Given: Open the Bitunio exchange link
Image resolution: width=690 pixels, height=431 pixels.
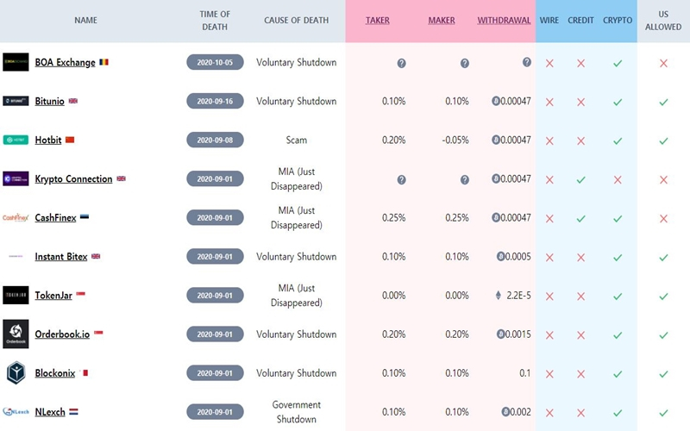Looking at the screenshot, I should coord(49,101).
